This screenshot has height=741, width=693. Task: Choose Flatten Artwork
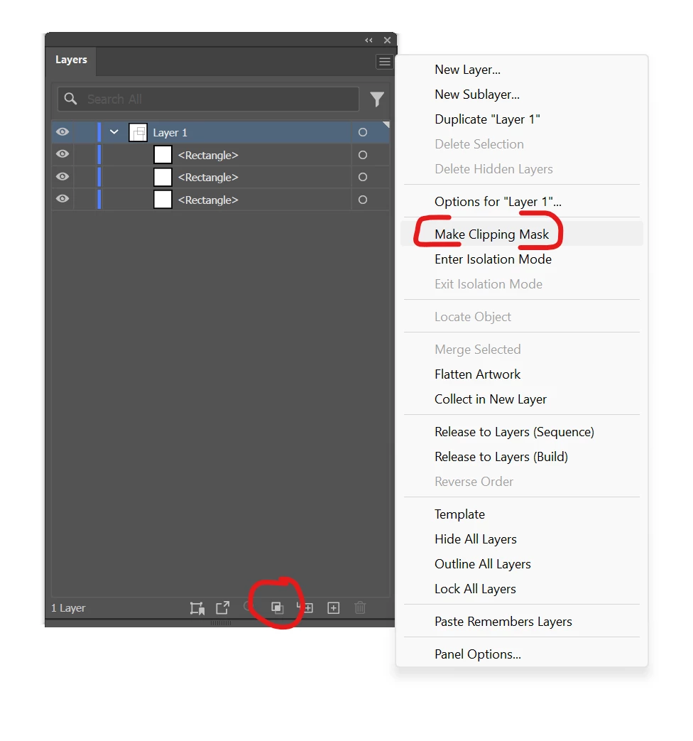478,374
